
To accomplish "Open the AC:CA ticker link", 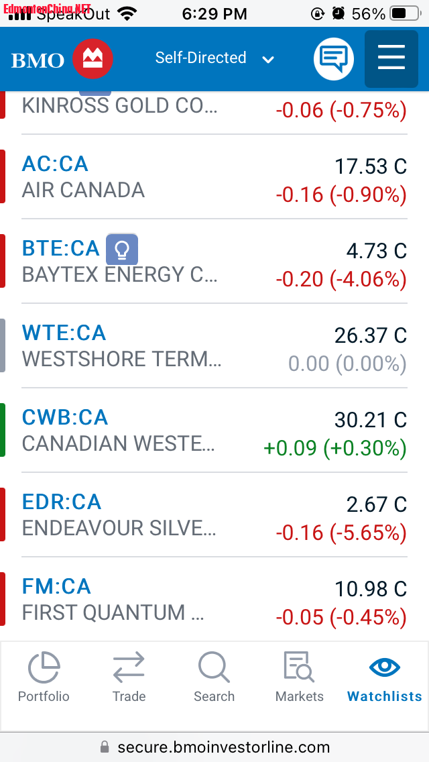I will 55,164.
